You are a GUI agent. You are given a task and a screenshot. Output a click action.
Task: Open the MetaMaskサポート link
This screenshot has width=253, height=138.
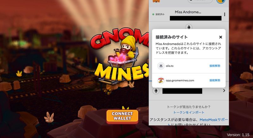pyautogui.click(x=214, y=120)
